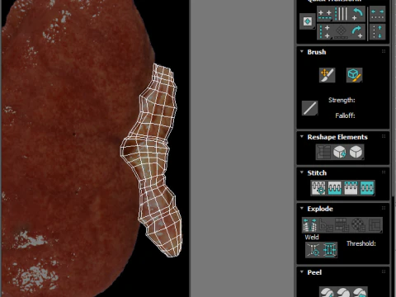Click the Stitch Custom icon
Image resolution: width=396 pixels, height=297 pixels.
(367, 188)
